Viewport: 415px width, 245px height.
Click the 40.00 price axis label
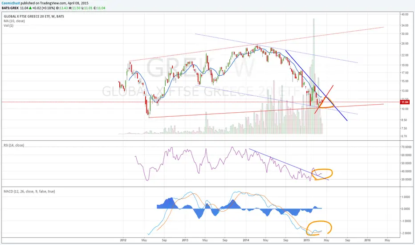pos(405,14)
